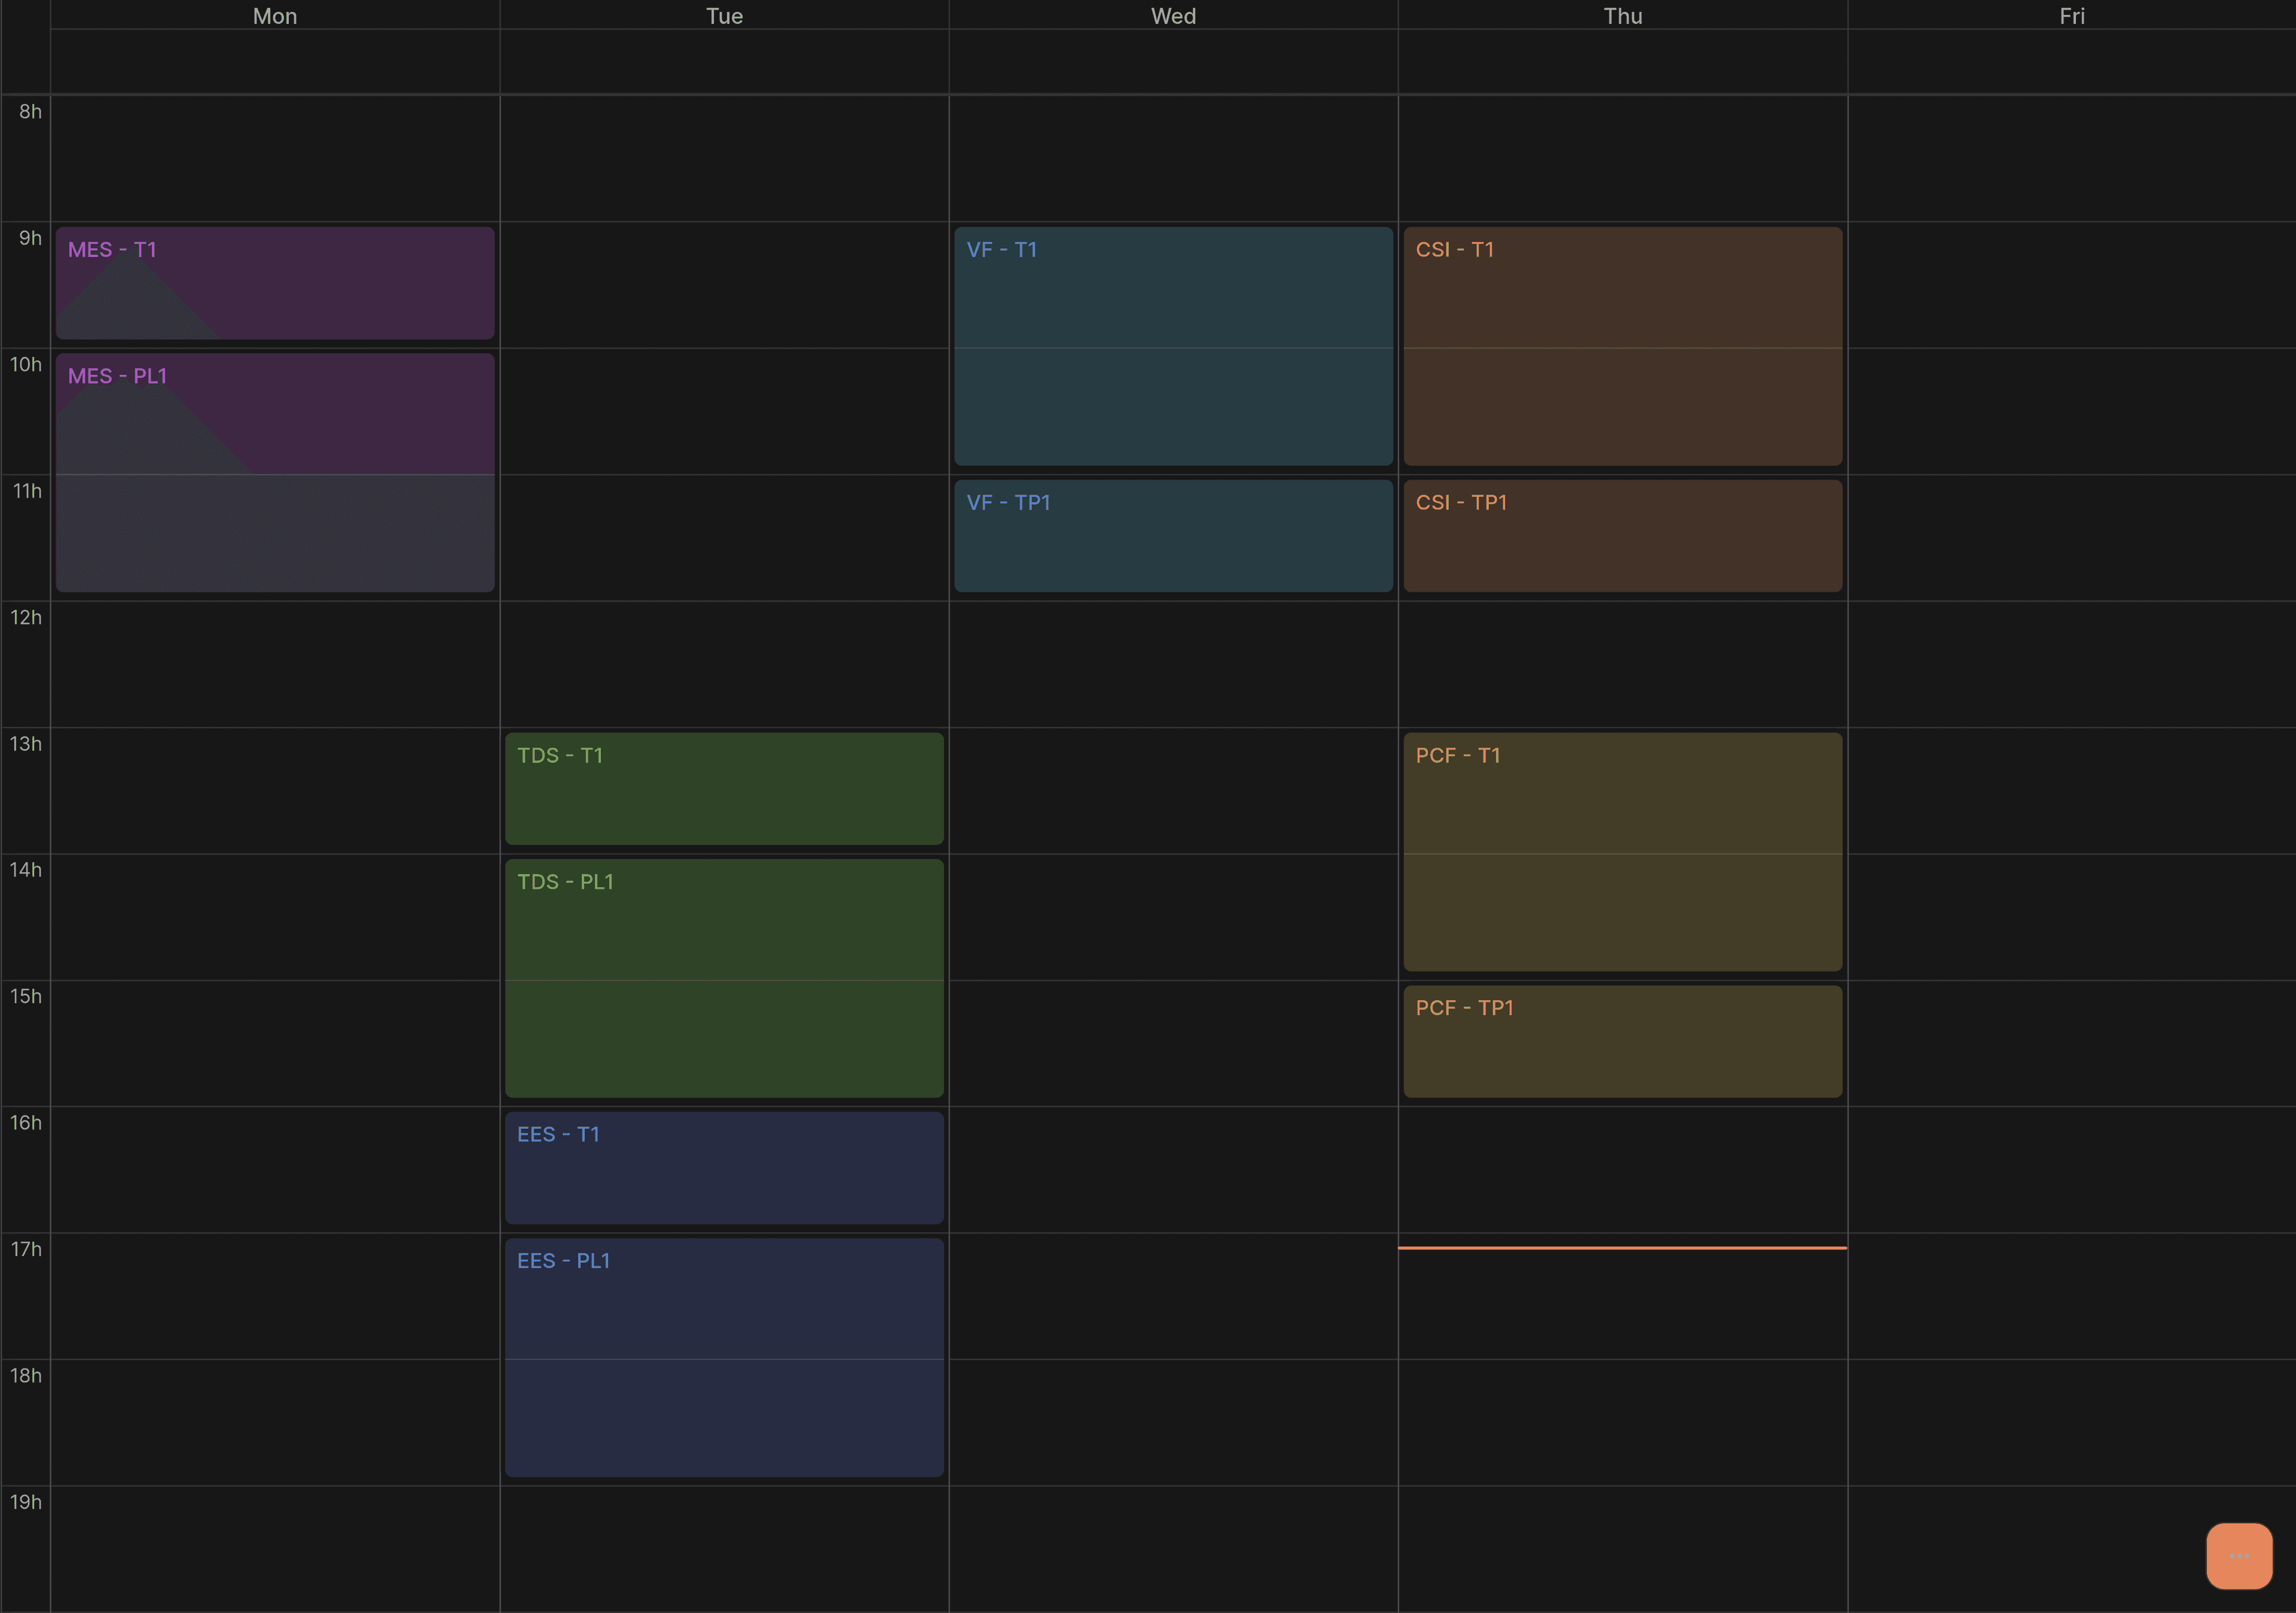Image resolution: width=2296 pixels, height=1613 pixels.
Task: Open the MES - T1 event
Action: click(275, 283)
